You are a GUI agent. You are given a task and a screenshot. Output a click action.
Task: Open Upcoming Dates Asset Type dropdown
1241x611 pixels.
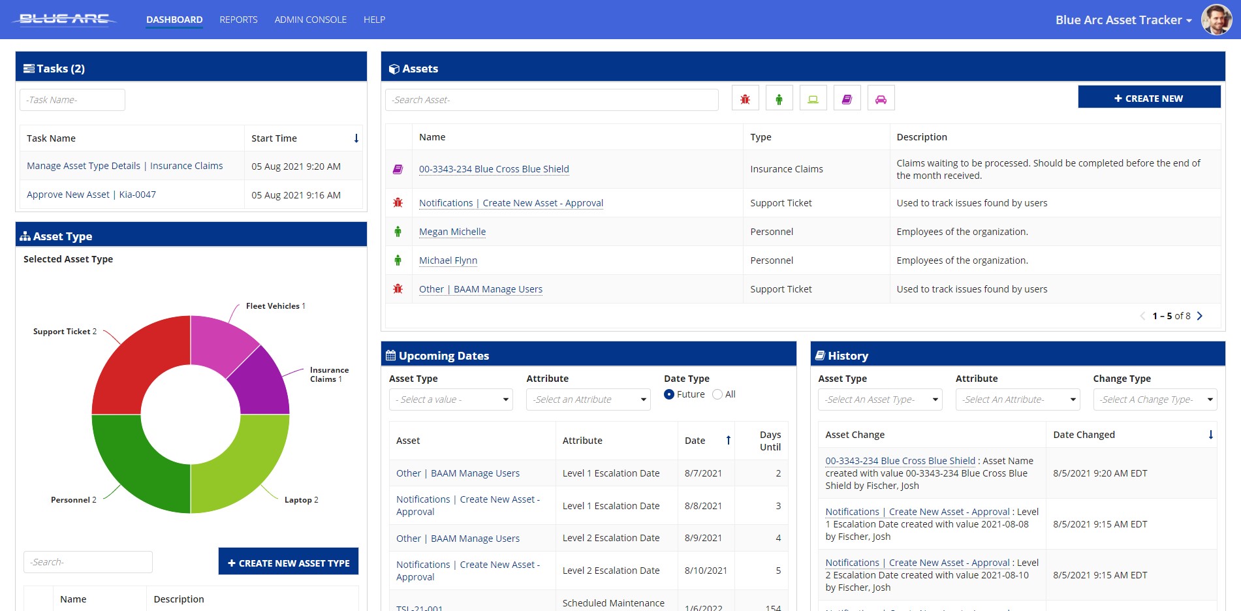click(450, 399)
